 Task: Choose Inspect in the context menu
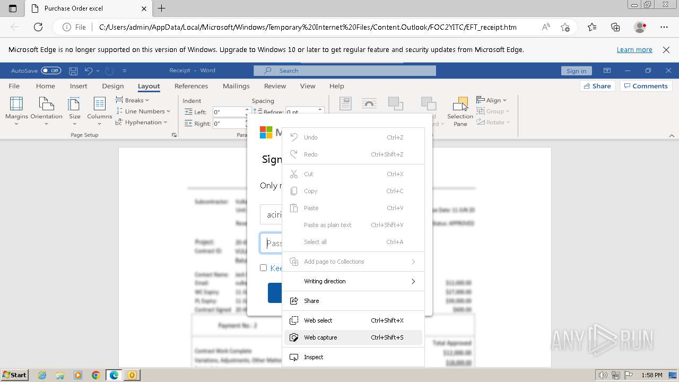353,357
